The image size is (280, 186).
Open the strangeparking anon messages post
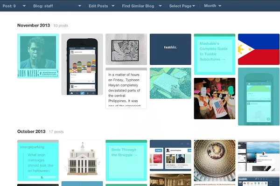click(x=38, y=160)
